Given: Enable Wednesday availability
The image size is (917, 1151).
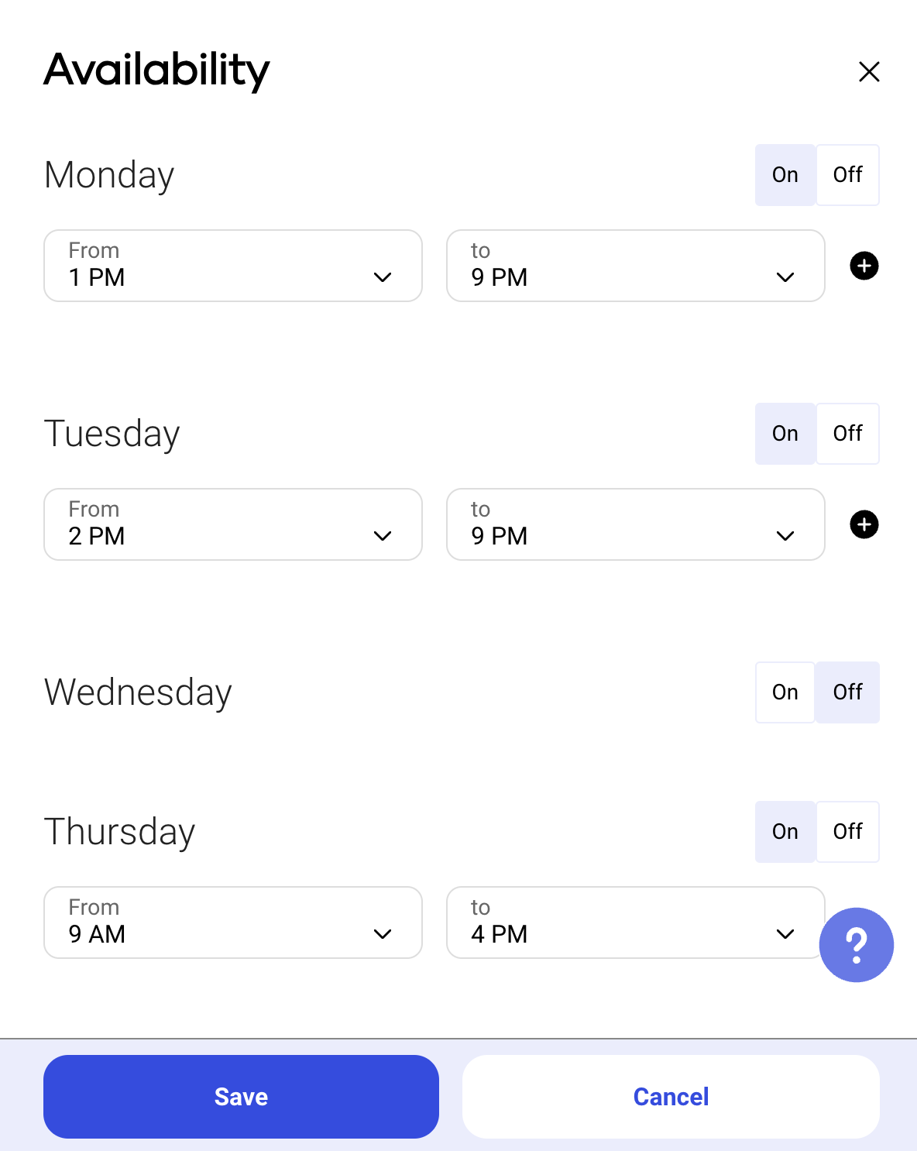Looking at the screenshot, I should coord(785,692).
